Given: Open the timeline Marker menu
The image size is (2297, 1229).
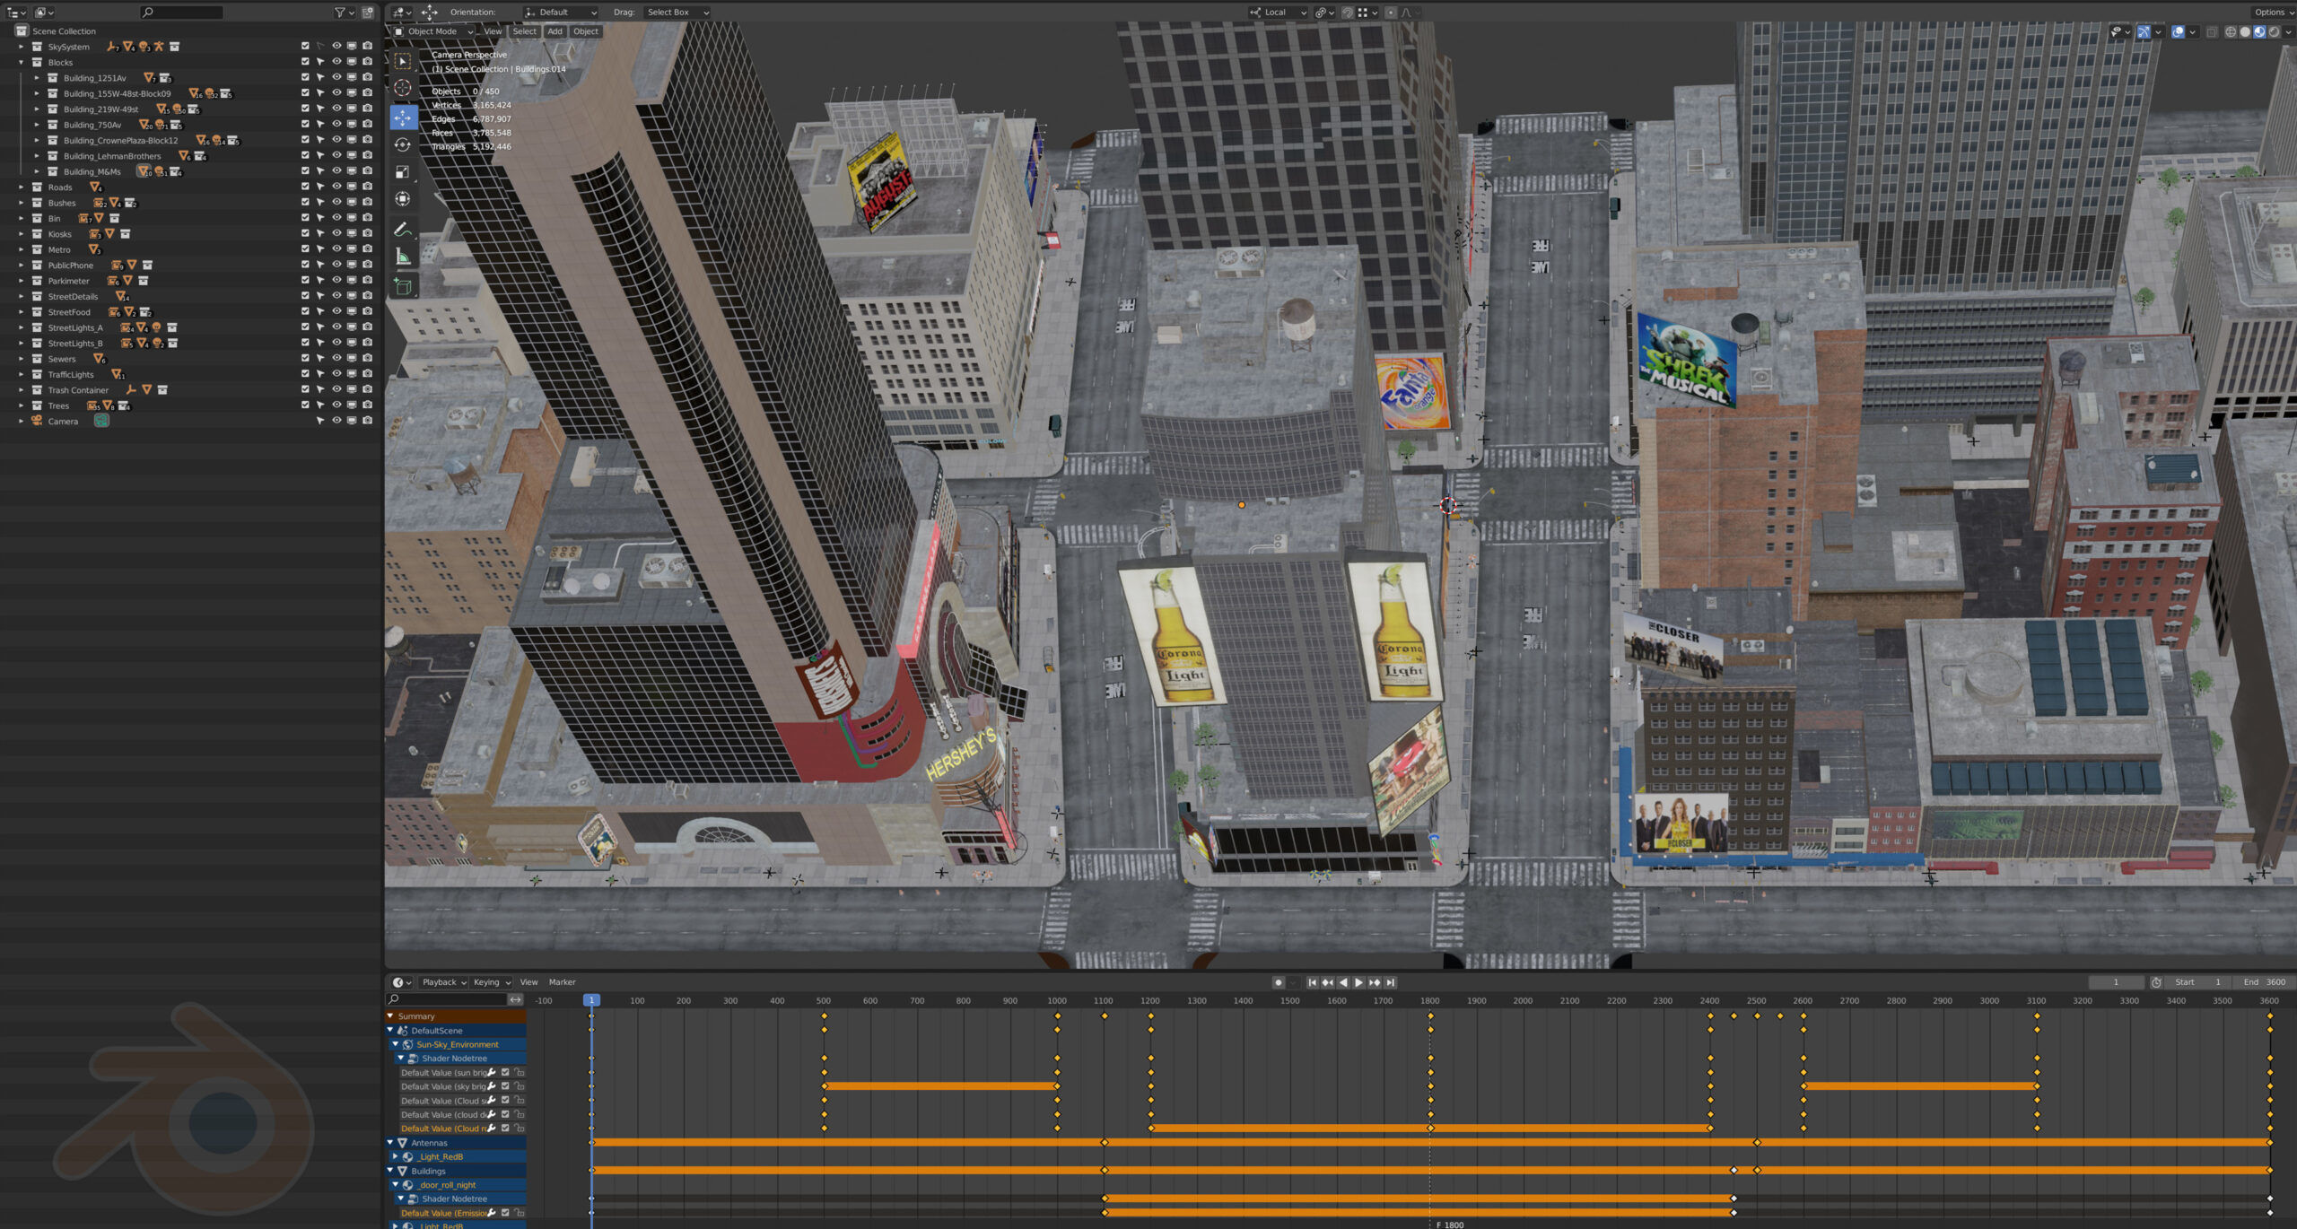Looking at the screenshot, I should tap(562, 982).
